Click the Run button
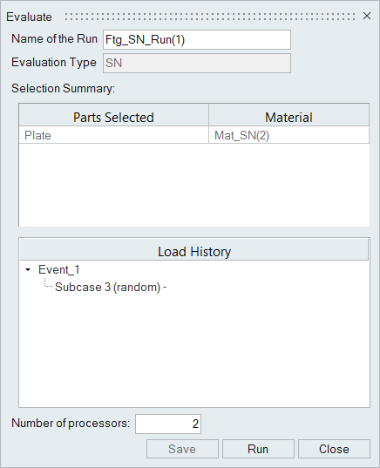Screen dimensions: 380x468 pyautogui.click(x=258, y=449)
